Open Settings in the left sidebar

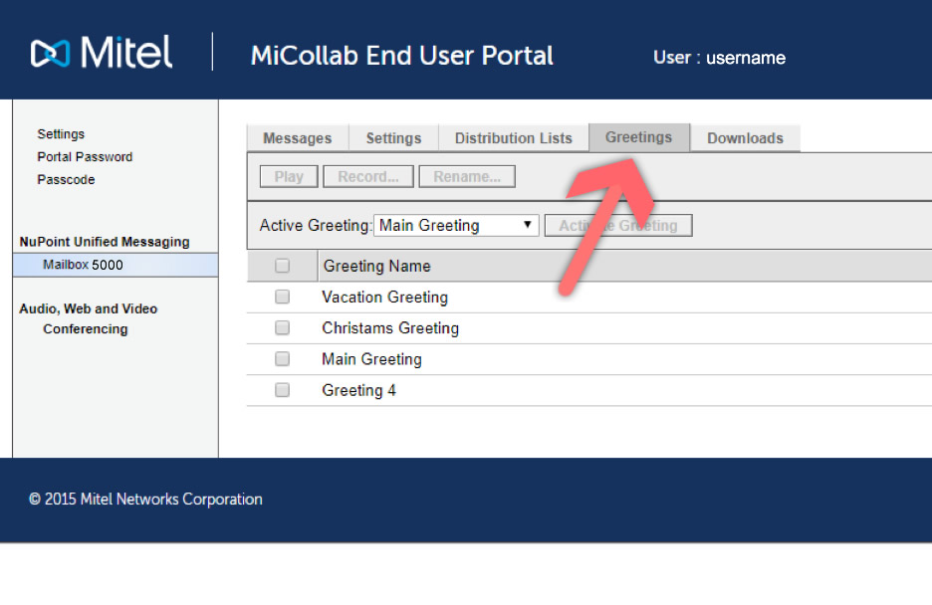[61, 134]
